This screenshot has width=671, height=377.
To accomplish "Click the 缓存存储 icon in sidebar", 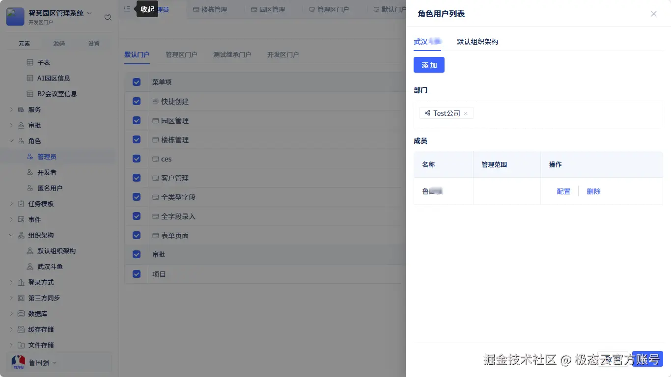I will [x=21, y=329].
